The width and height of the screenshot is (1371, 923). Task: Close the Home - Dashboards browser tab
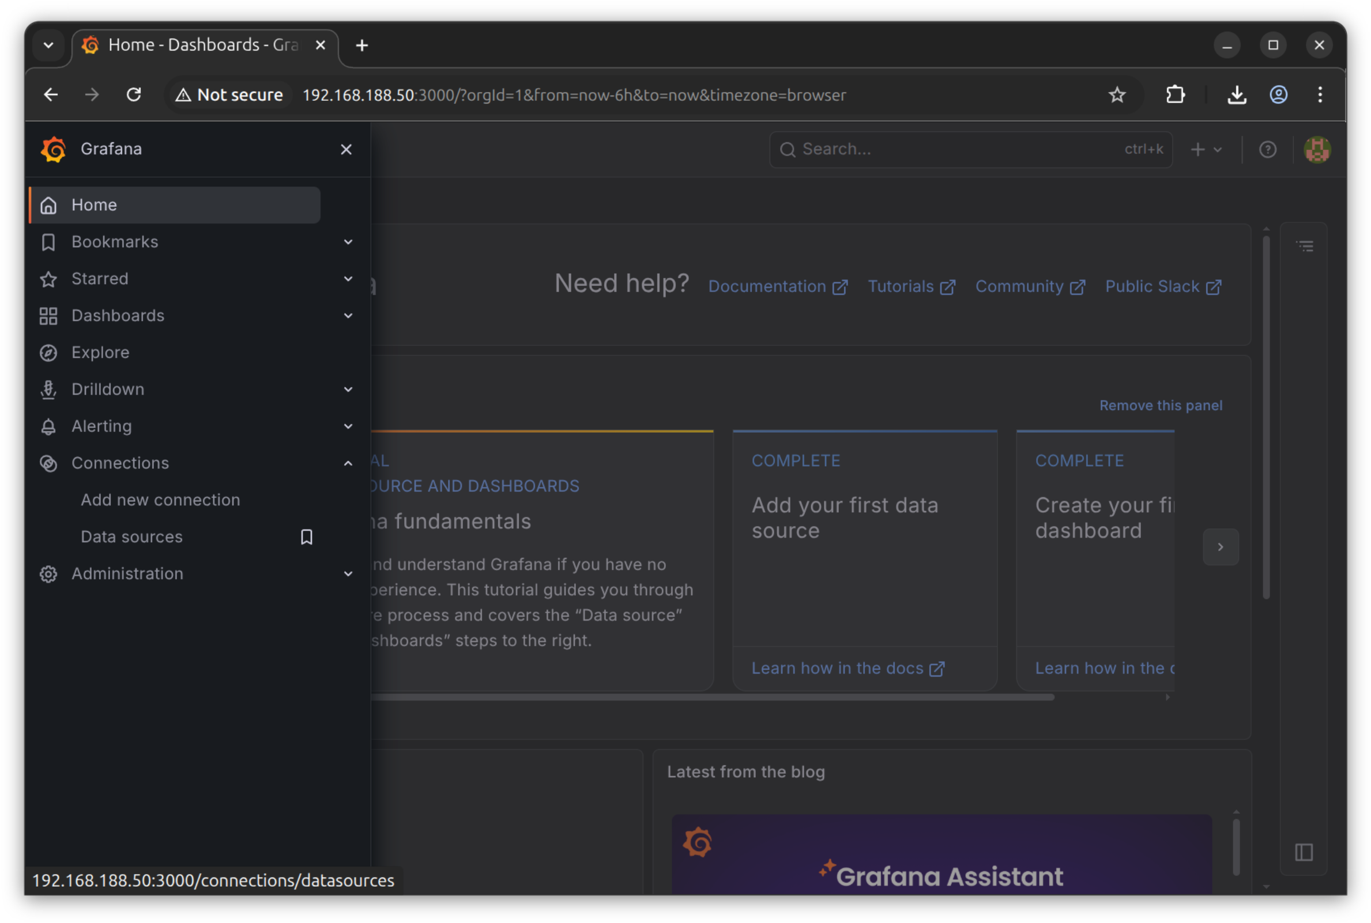click(321, 46)
